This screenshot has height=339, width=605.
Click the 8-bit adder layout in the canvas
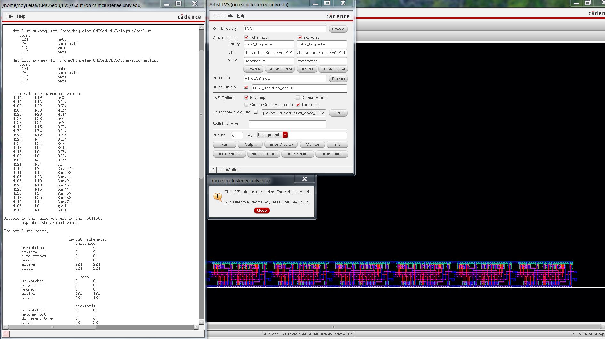click(x=392, y=274)
